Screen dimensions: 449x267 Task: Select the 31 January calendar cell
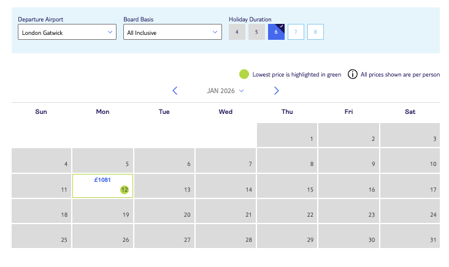410,236
